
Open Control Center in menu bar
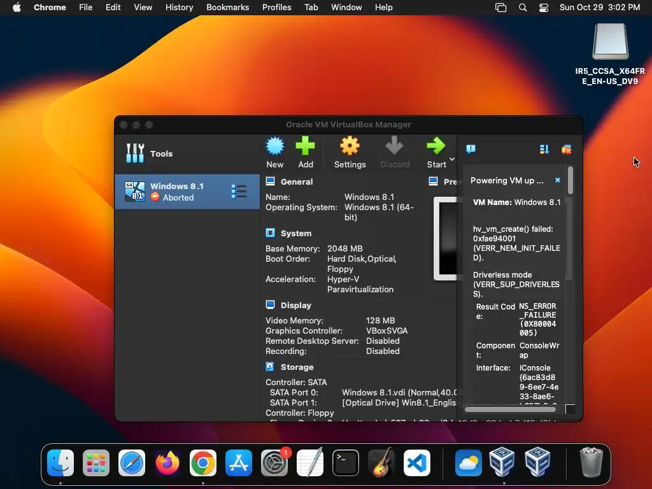pos(544,8)
